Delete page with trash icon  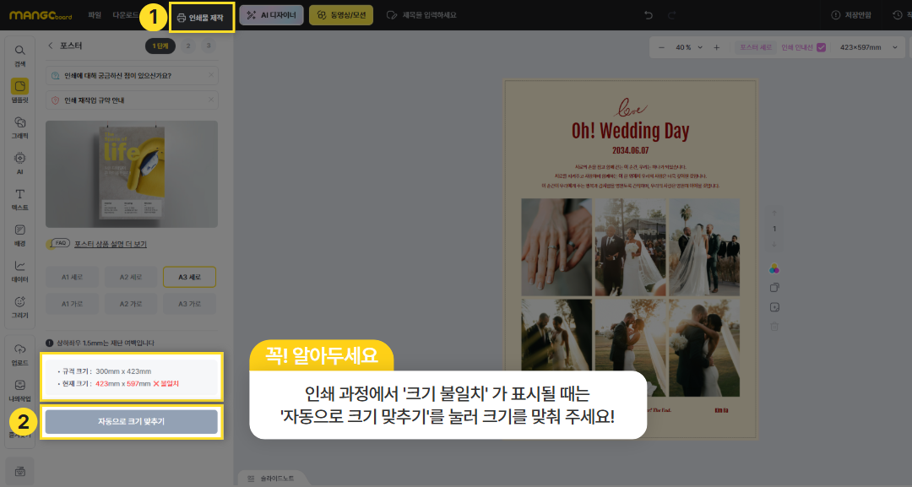(774, 327)
